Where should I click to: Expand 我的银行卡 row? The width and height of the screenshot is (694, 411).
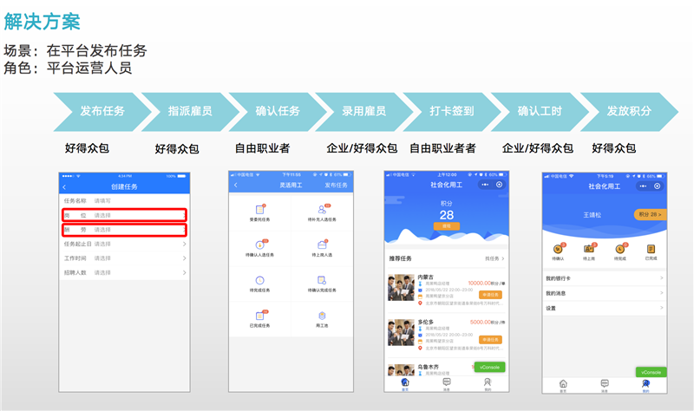[x=603, y=278]
